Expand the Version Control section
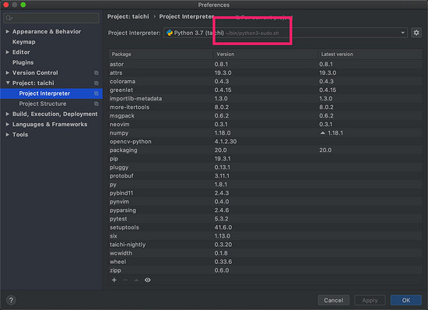Screen dimensions: 428x310 pyautogui.click(x=7, y=72)
